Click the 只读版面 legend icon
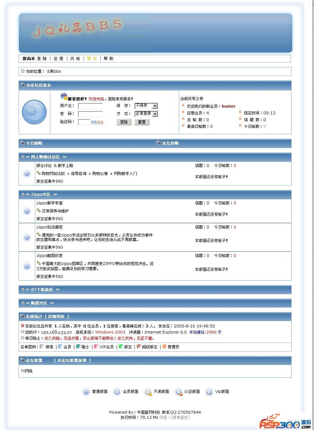The image size is (314, 430). click(x=148, y=392)
